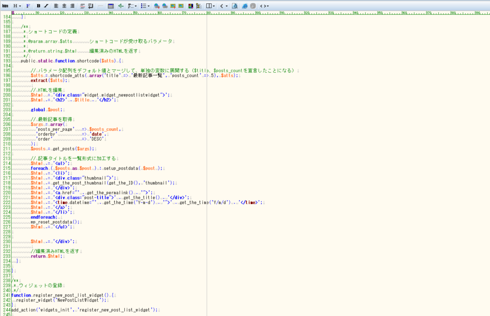Click 'shortcode($atts)' function name text

click(96, 61)
